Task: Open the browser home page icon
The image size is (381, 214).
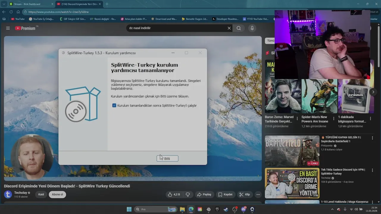Action: [x=18, y=12]
